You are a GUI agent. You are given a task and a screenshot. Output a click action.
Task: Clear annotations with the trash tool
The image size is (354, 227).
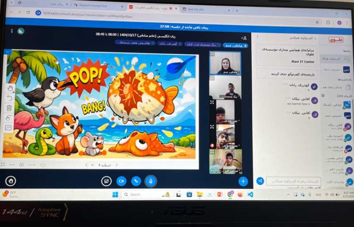[9, 108]
